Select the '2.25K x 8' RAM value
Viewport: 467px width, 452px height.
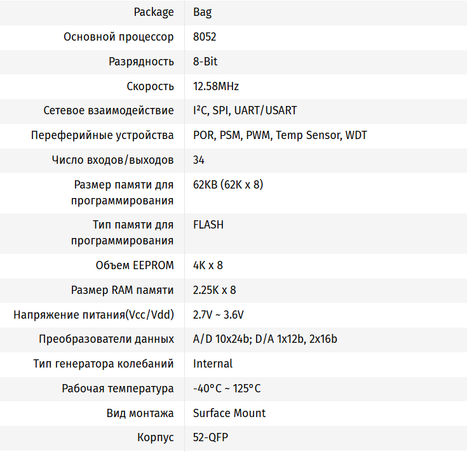click(214, 290)
